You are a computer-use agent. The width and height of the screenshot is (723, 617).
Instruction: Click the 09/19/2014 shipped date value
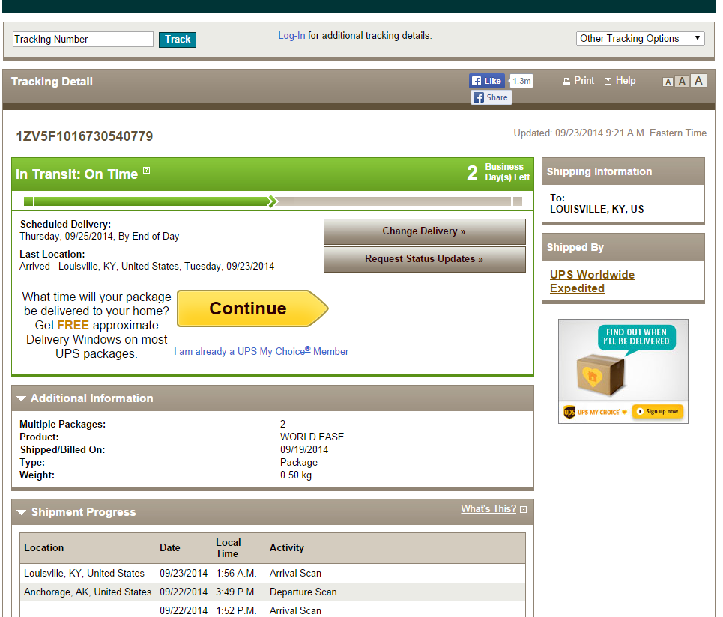tap(304, 450)
